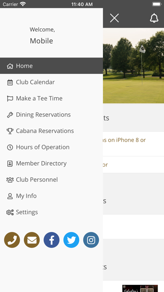Choose Make a Tee Time

[x=51, y=98]
